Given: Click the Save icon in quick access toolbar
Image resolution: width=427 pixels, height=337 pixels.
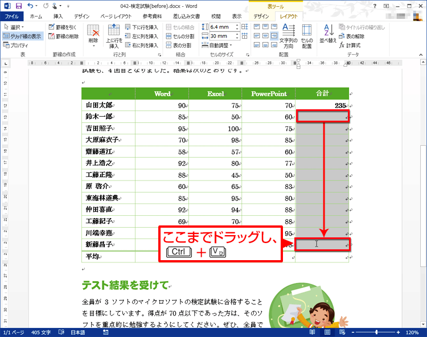Looking at the screenshot, I should pos(19,6).
